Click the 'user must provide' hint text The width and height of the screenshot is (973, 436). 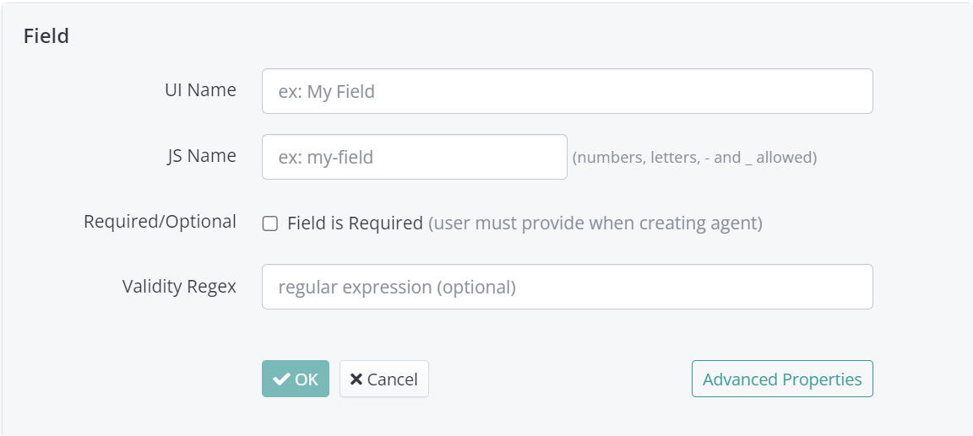coord(595,223)
